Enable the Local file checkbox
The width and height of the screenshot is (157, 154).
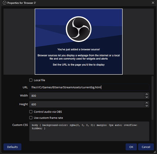(x=31, y=80)
